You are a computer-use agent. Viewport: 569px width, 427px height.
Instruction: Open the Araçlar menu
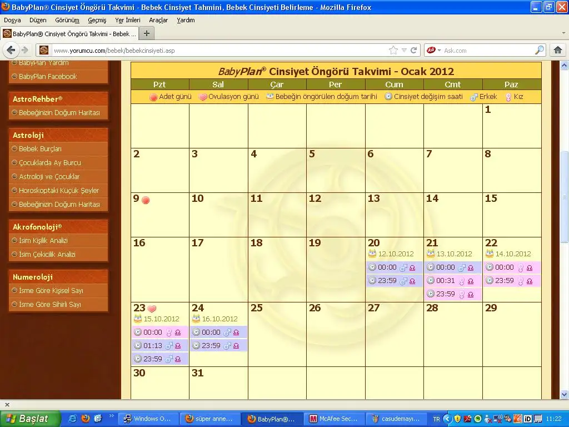coord(158,20)
